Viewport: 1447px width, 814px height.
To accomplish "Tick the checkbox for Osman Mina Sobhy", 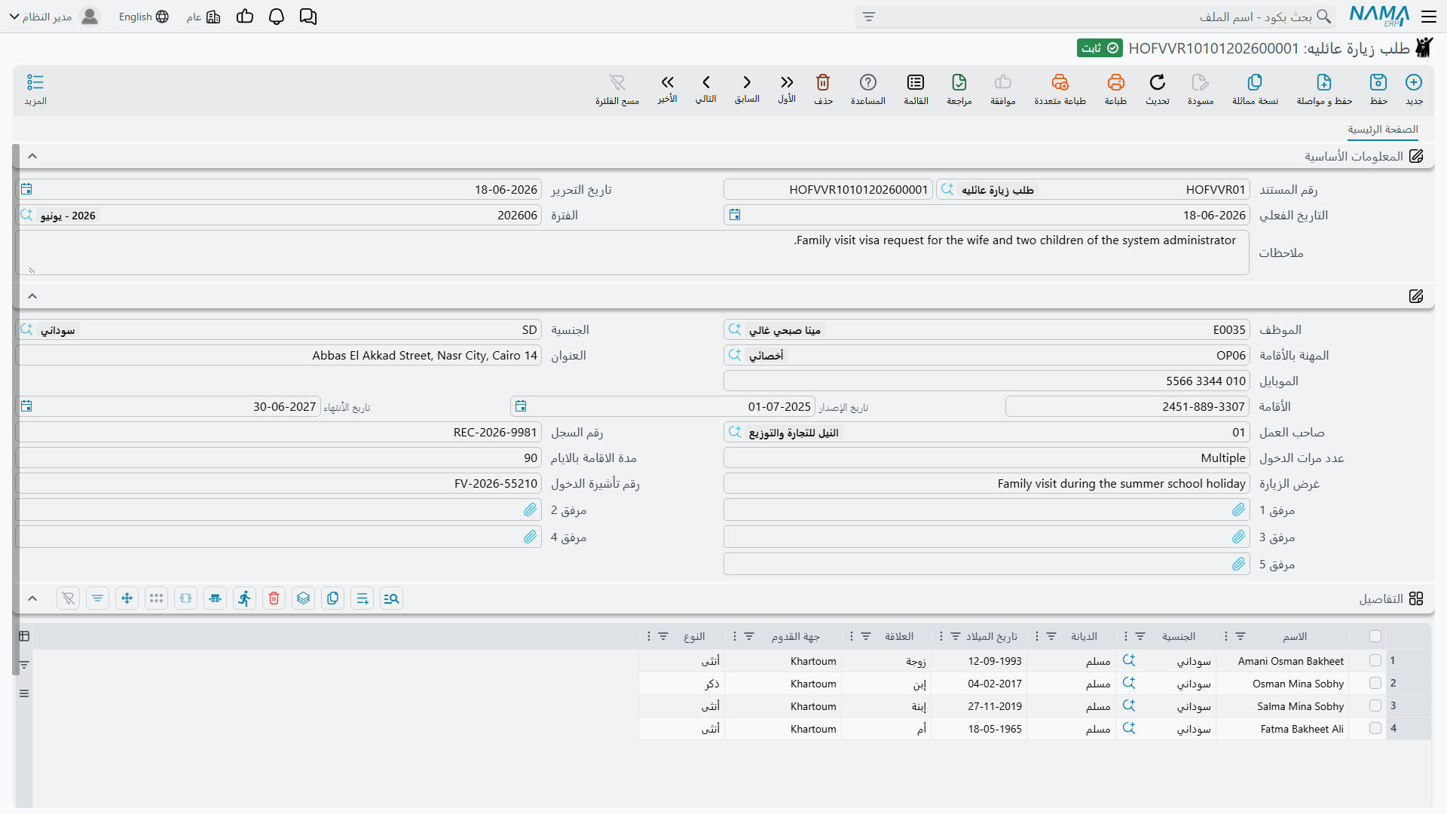I will pos(1375,684).
